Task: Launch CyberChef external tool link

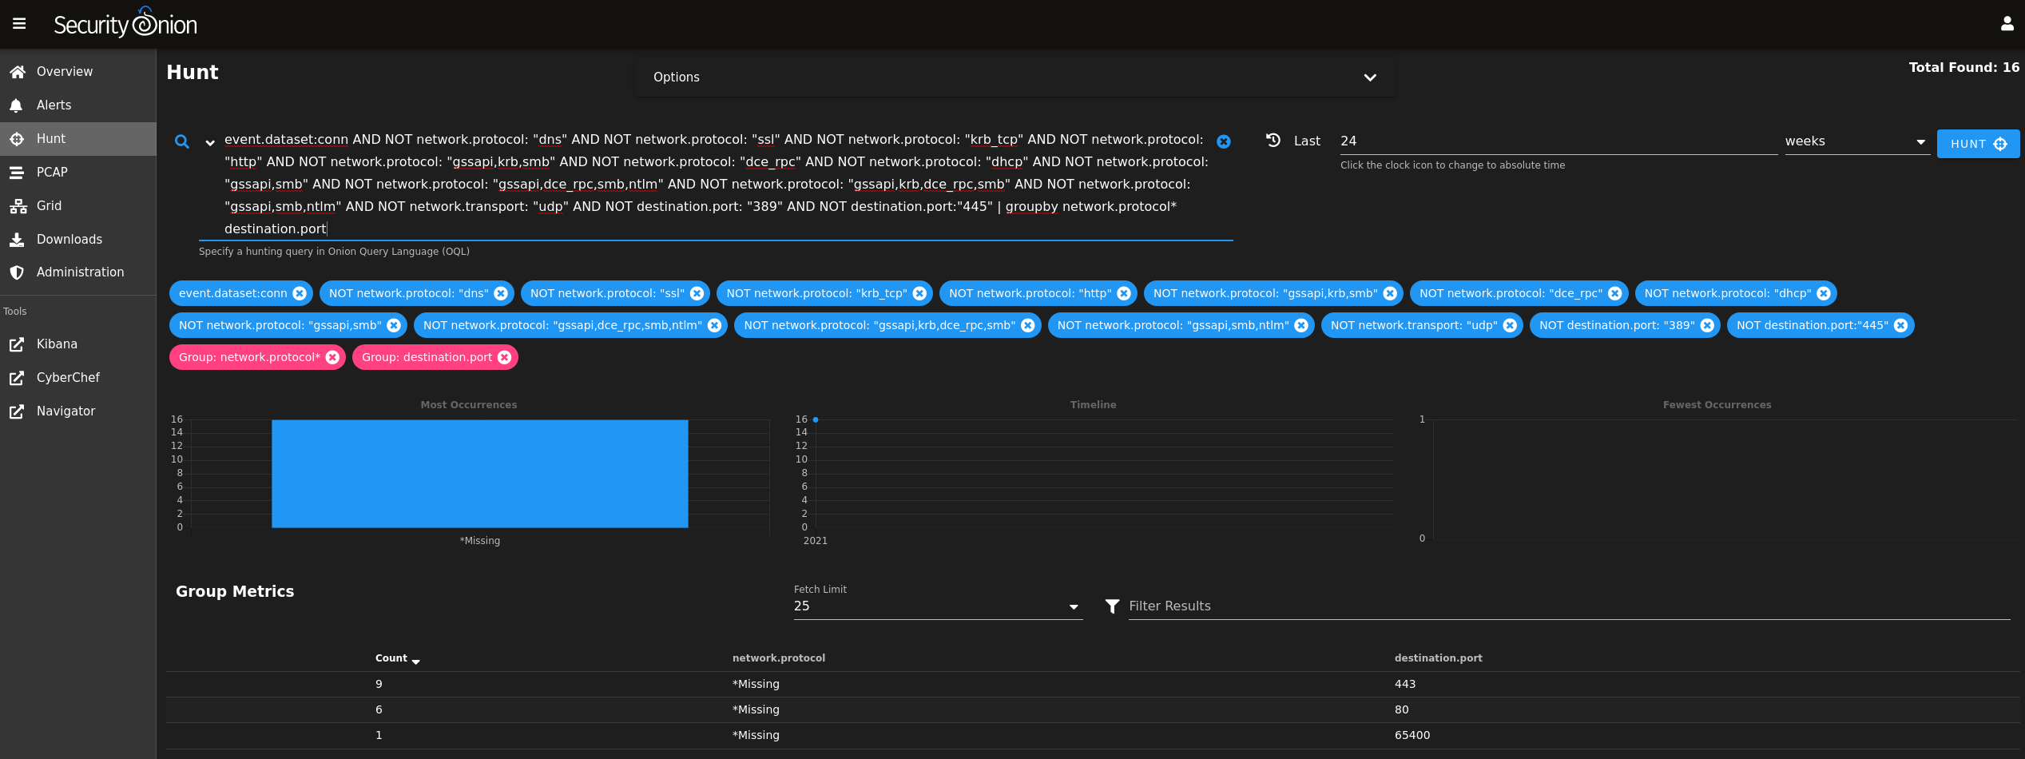Action: [x=77, y=377]
